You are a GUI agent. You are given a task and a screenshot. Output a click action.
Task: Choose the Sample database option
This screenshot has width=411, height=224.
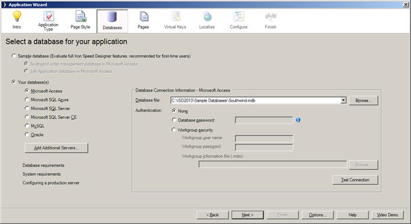14,56
